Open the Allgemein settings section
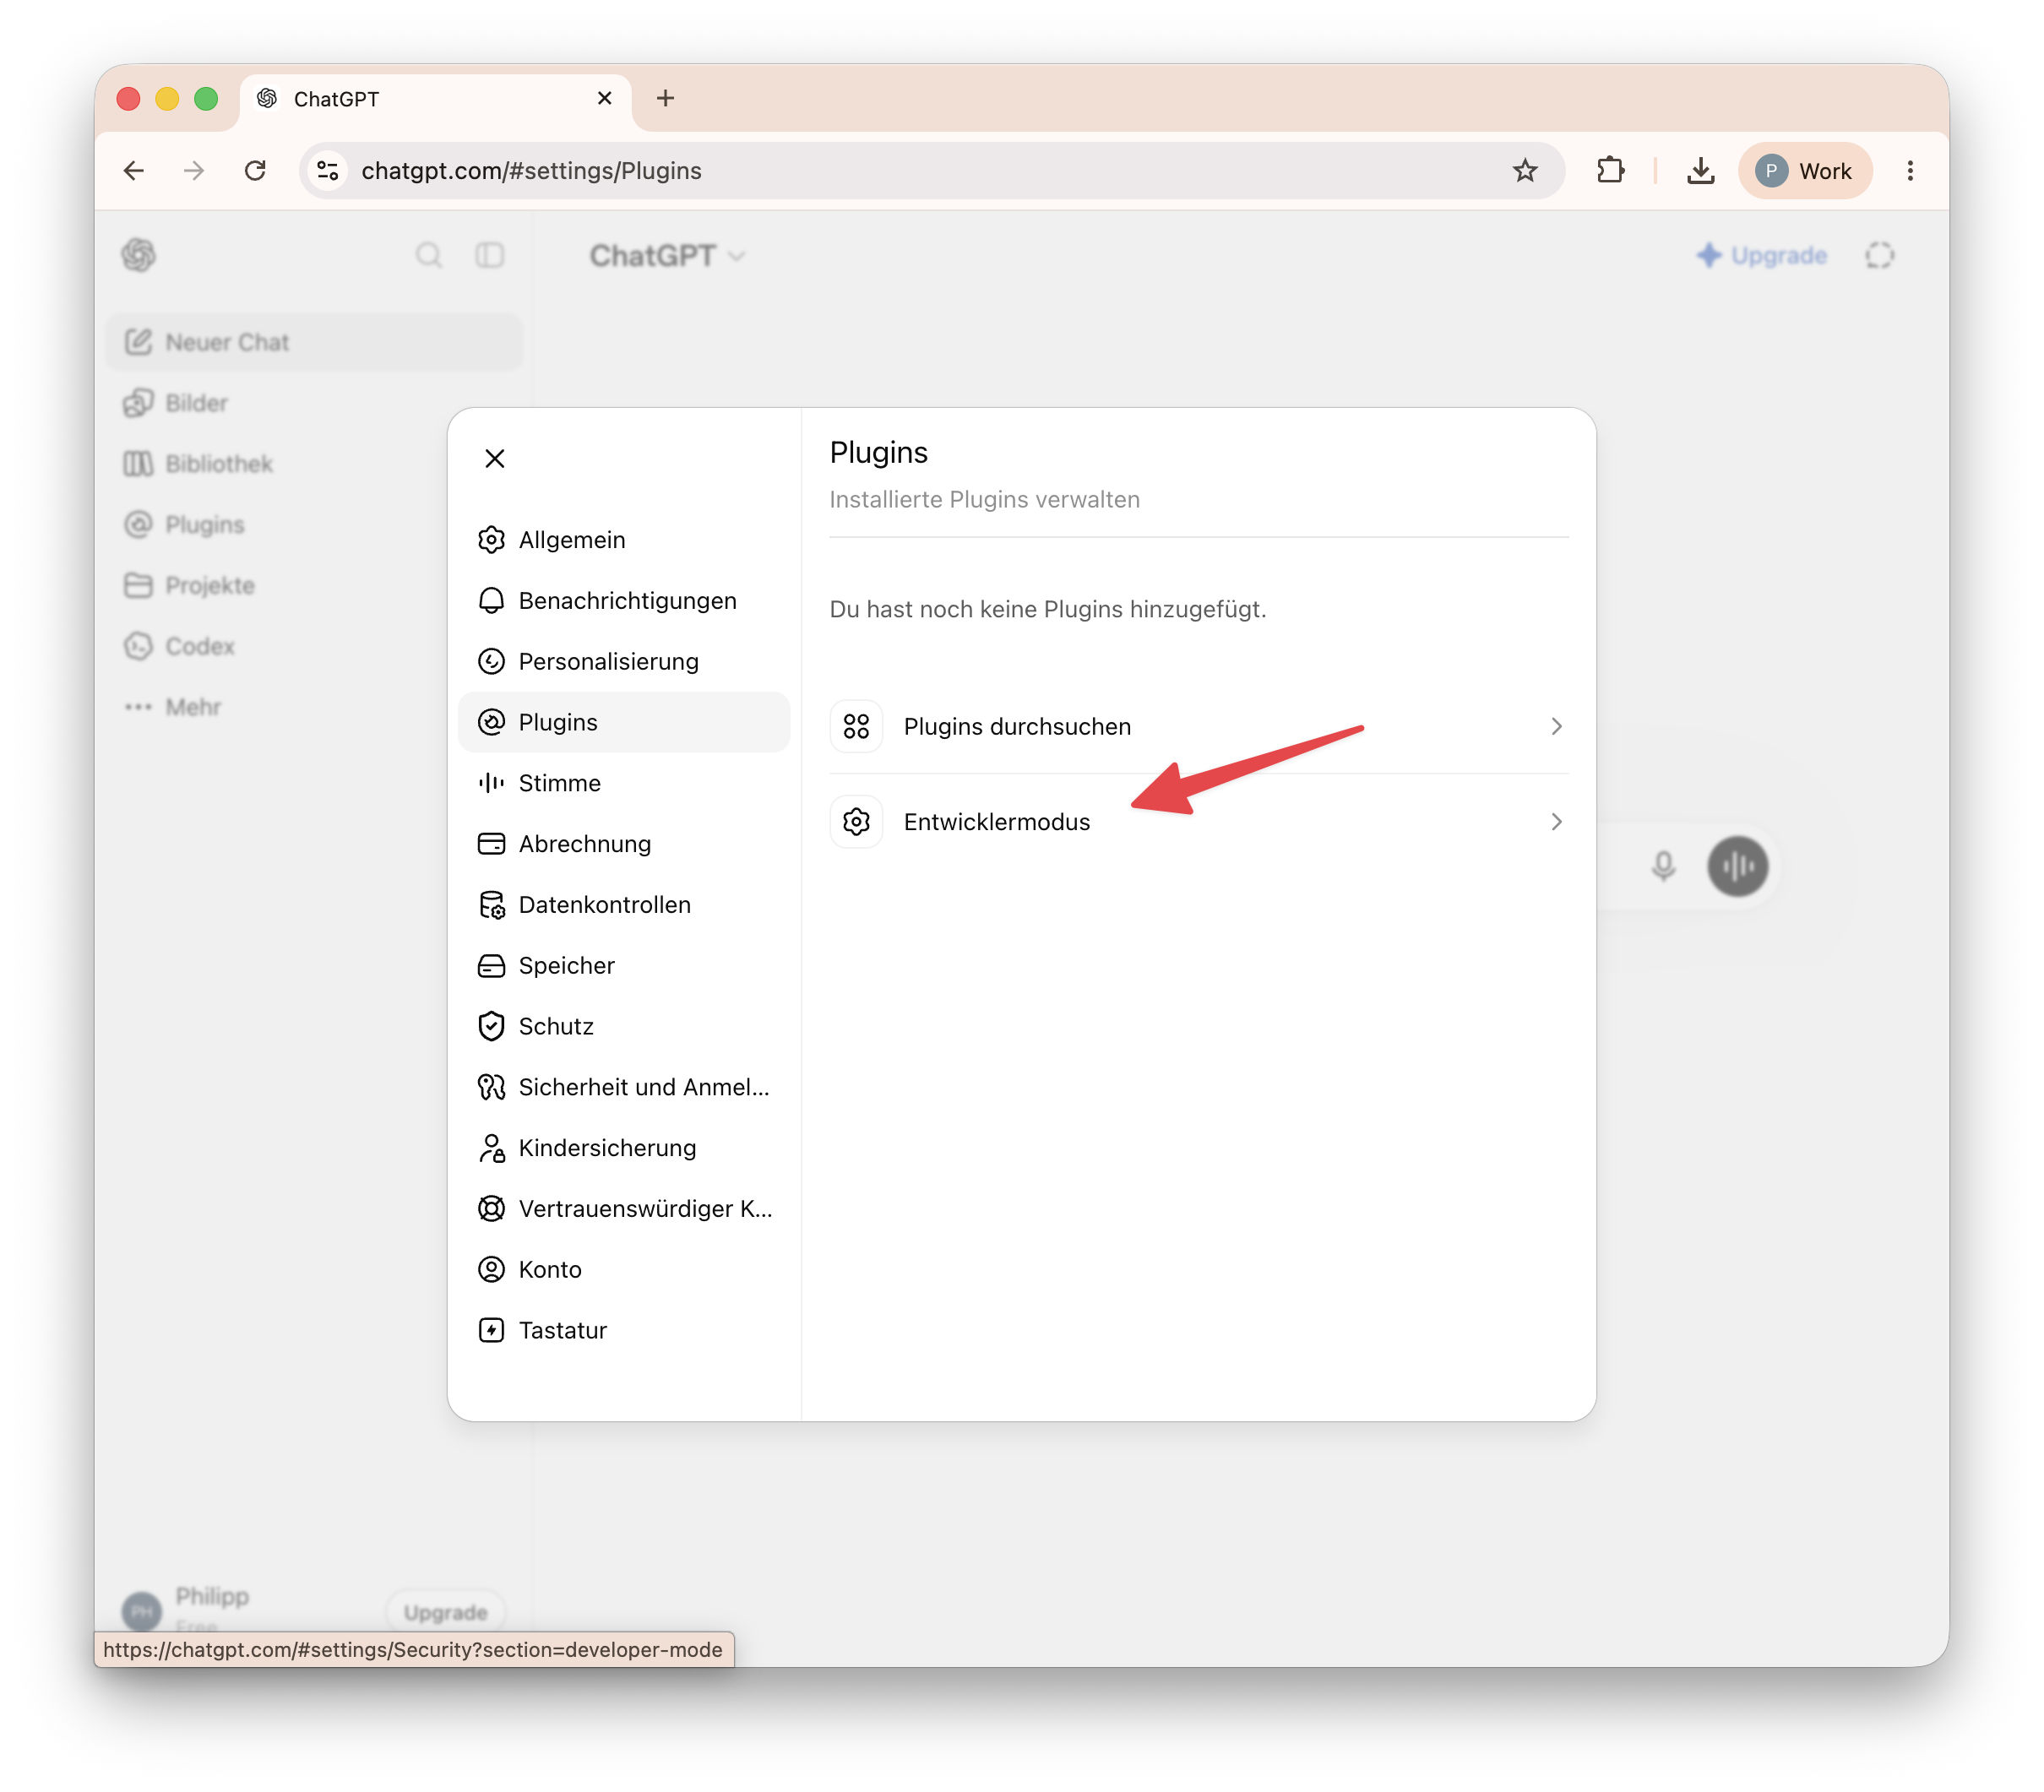Viewport: 2044px width, 1792px height. click(x=624, y=540)
